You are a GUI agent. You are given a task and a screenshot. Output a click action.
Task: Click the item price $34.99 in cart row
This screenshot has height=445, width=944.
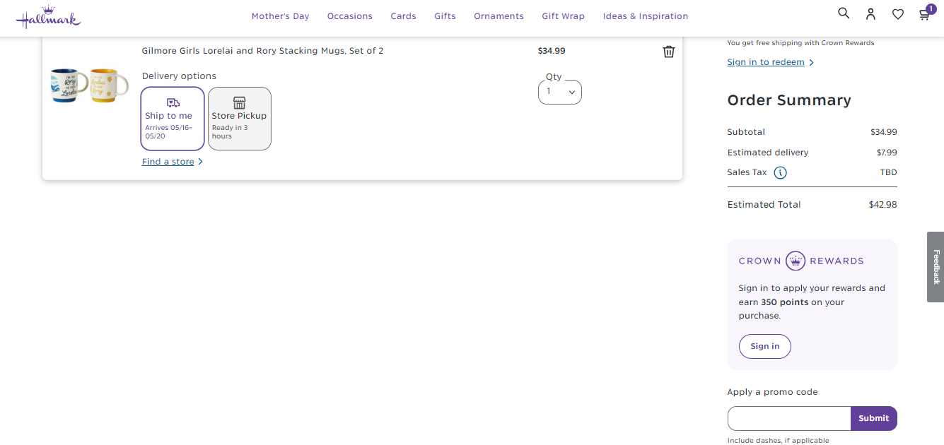point(552,51)
